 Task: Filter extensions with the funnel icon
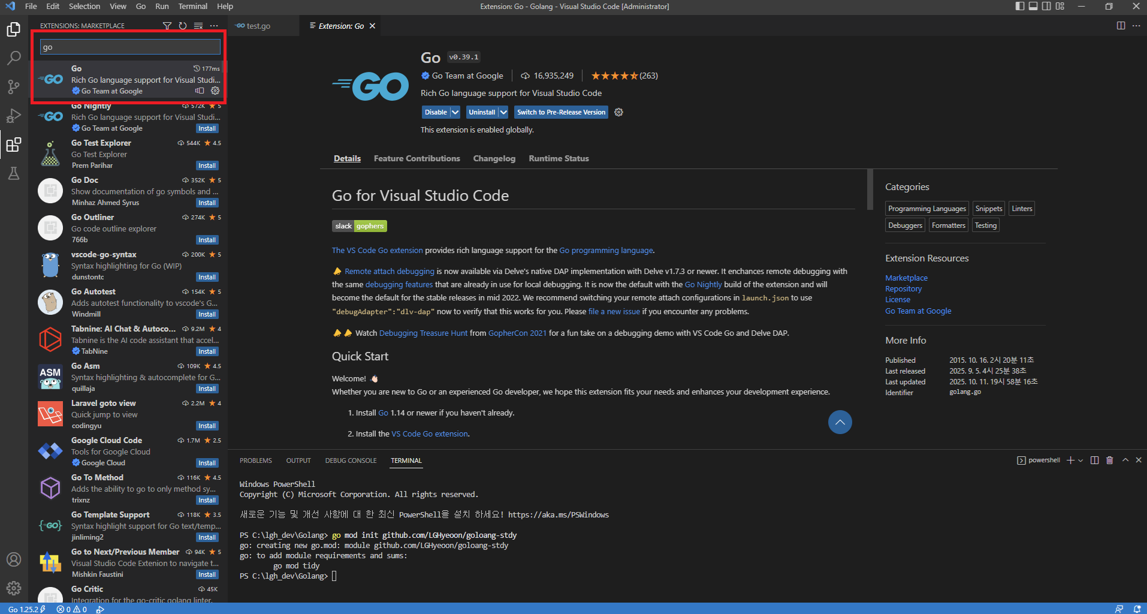(x=167, y=26)
